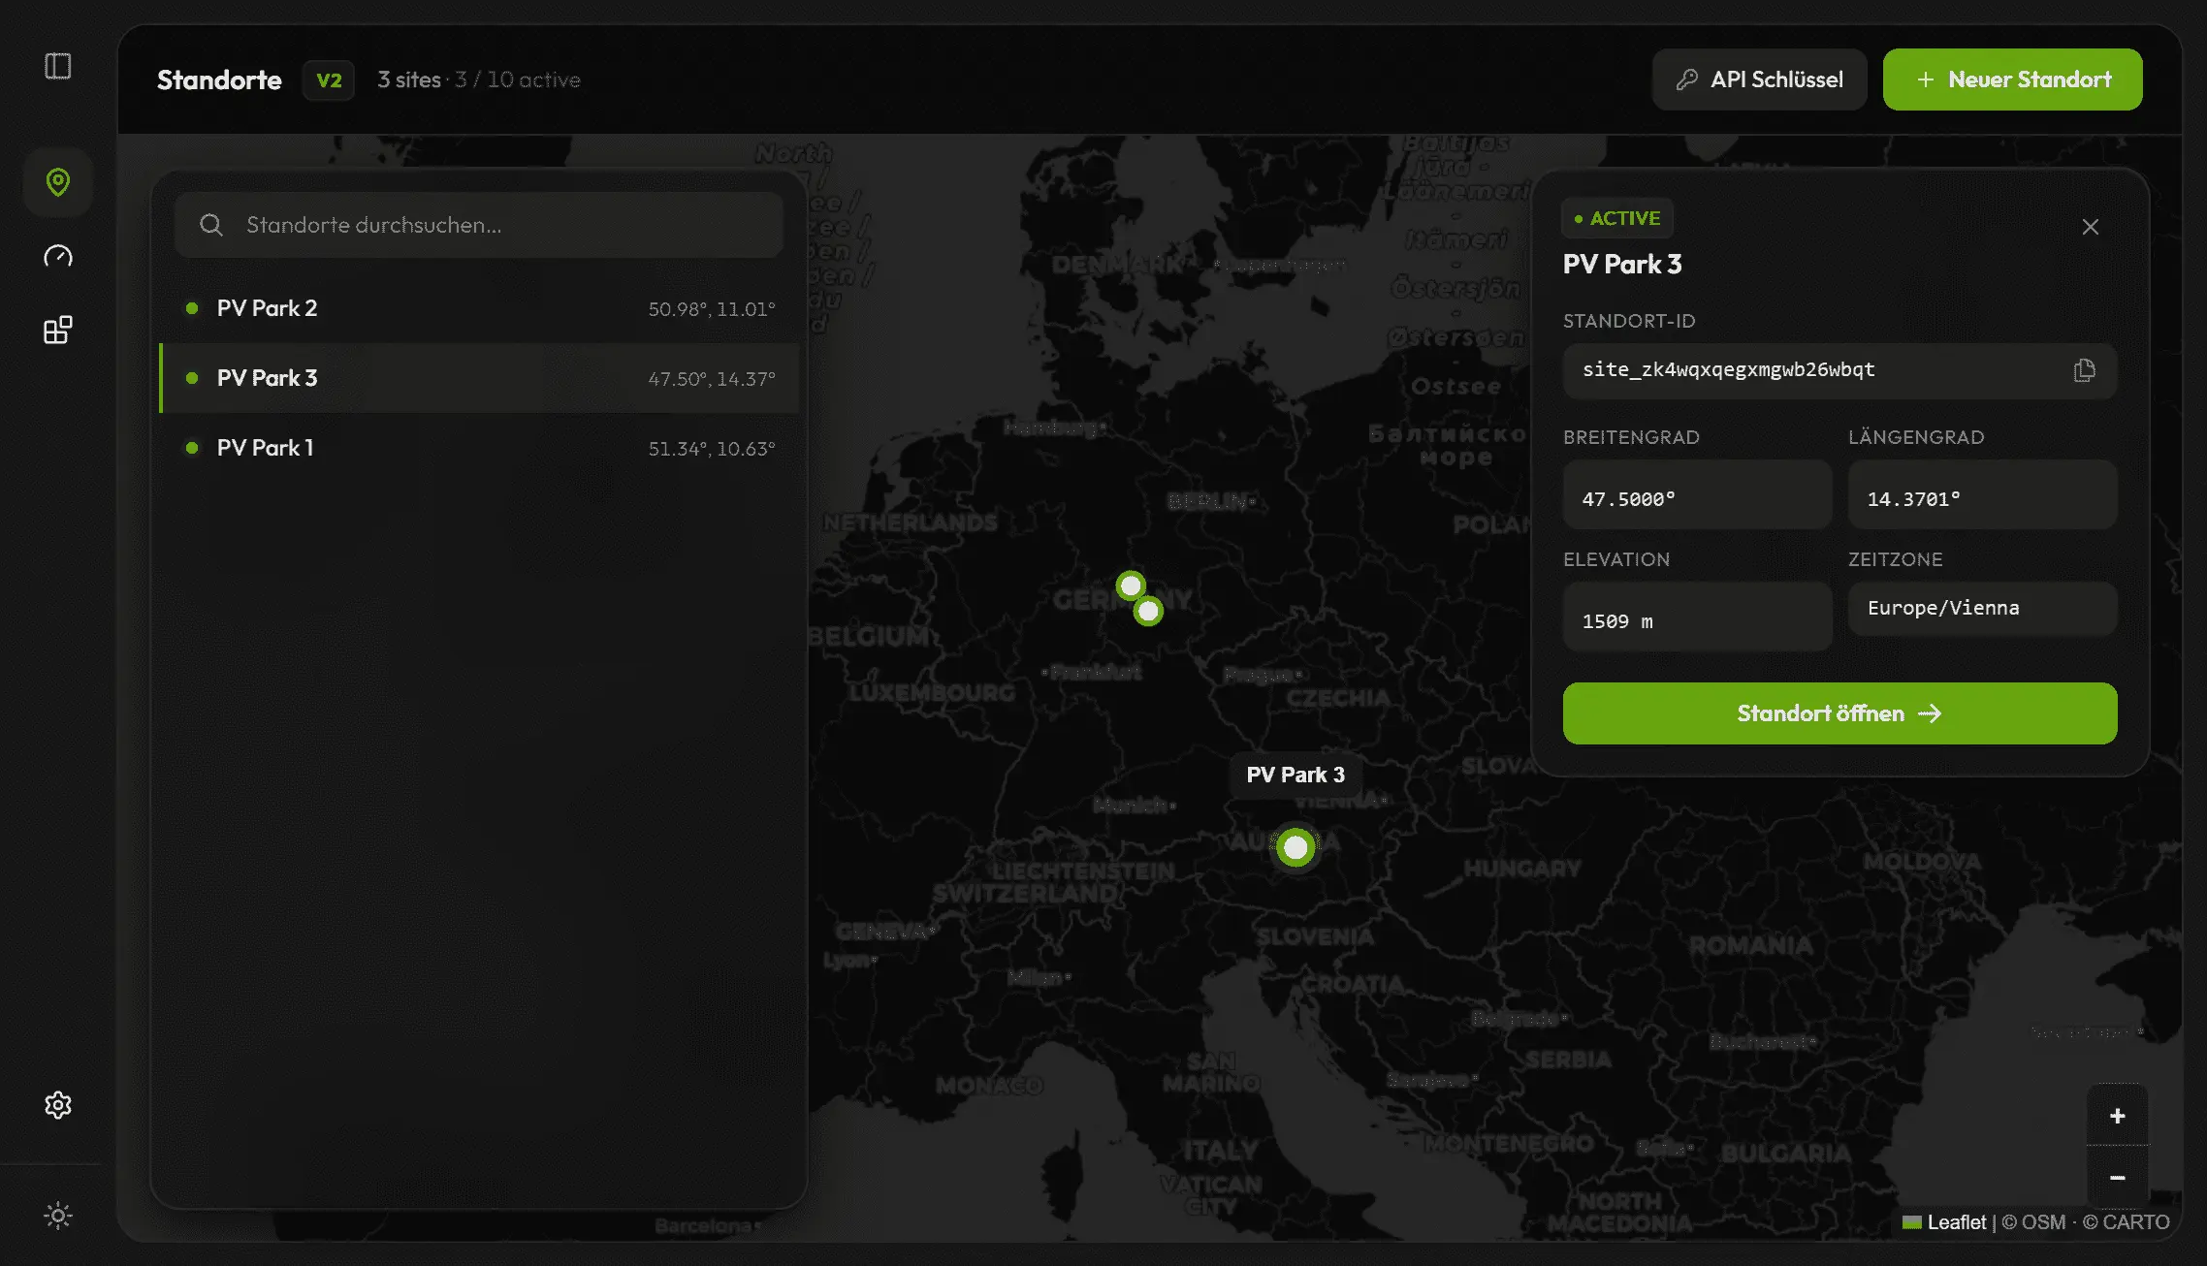Click the Neuer Standort button

click(x=2012, y=79)
